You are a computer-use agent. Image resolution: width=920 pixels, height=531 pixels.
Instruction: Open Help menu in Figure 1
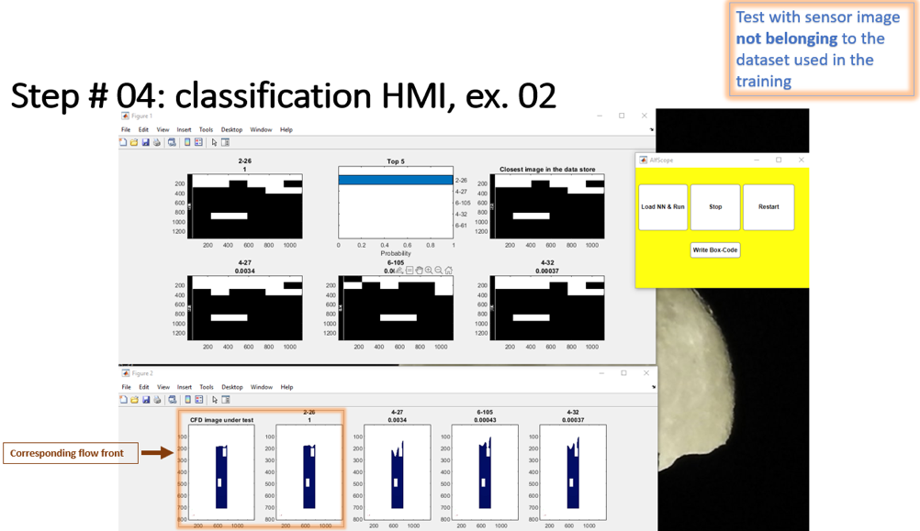tap(286, 129)
